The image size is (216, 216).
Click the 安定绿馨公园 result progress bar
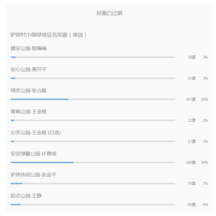tap(93, 162)
